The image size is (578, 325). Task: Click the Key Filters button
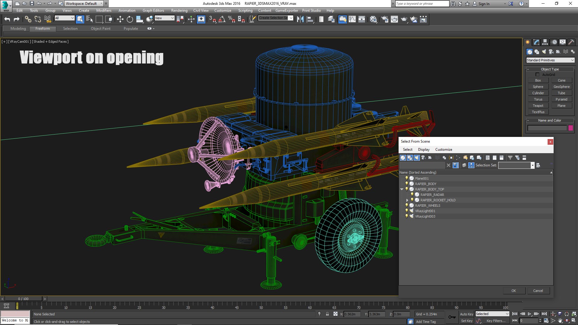496,321
